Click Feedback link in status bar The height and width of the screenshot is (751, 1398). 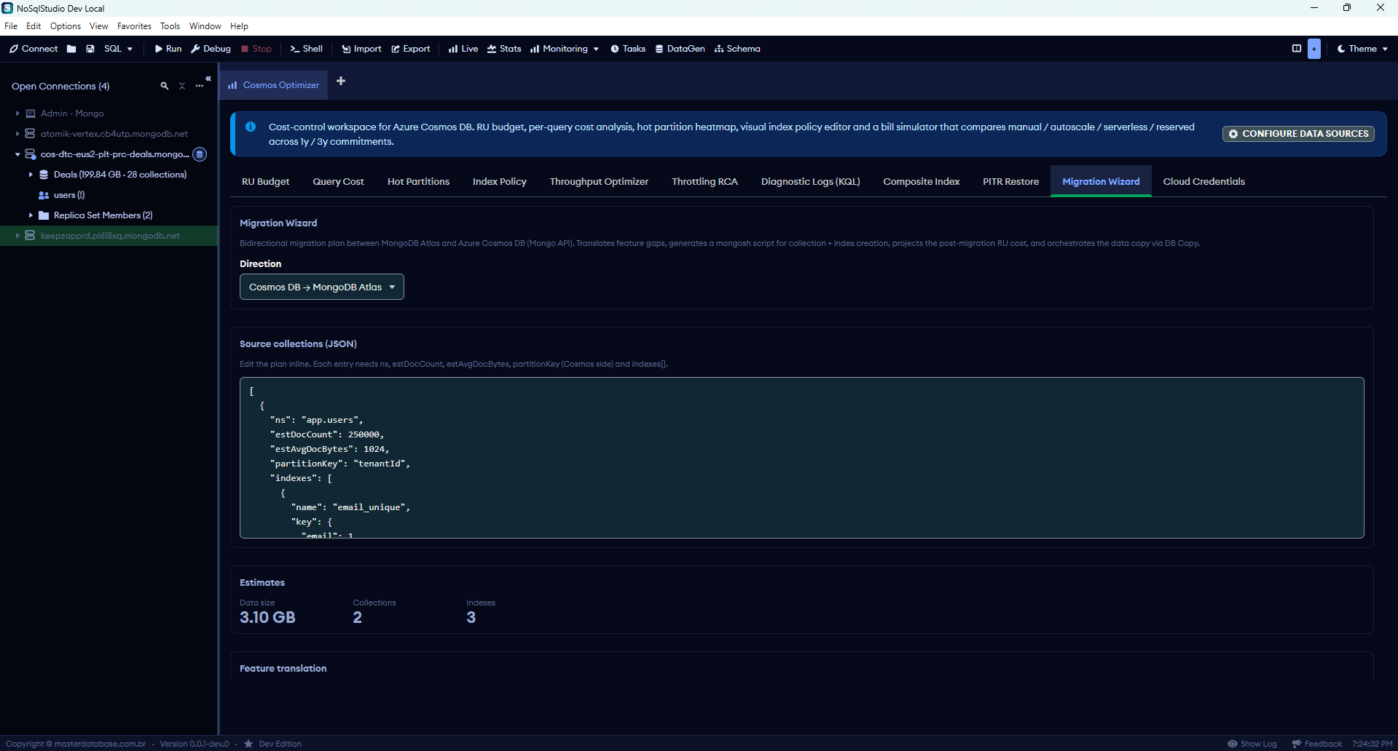coord(1316,744)
